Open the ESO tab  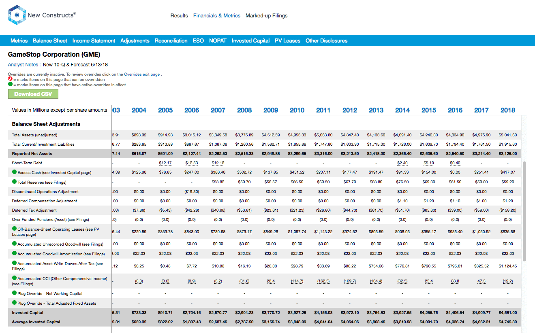click(x=198, y=41)
